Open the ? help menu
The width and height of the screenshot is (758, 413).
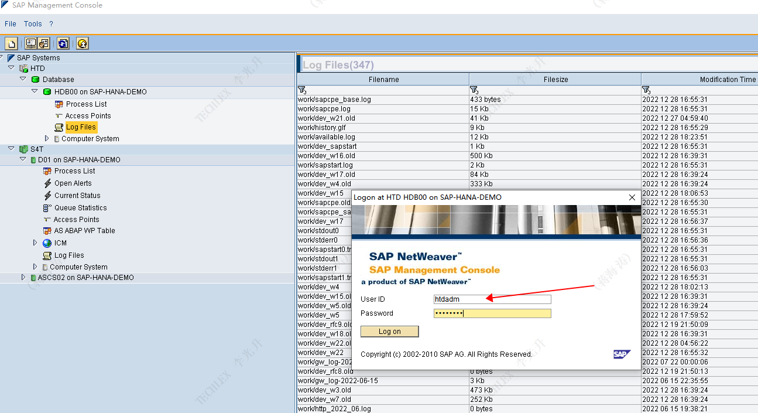point(51,24)
